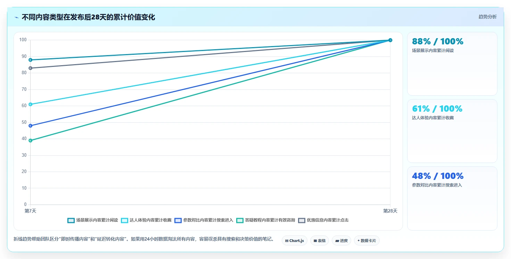Toggle 达人体验内容累计收藏 legend series

pyautogui.click(x=146, y=220)
